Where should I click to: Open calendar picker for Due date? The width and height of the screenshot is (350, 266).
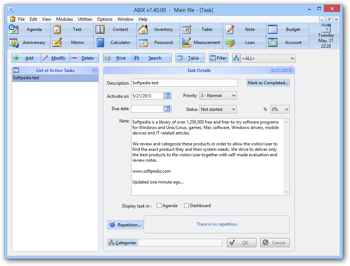(167, 109)
